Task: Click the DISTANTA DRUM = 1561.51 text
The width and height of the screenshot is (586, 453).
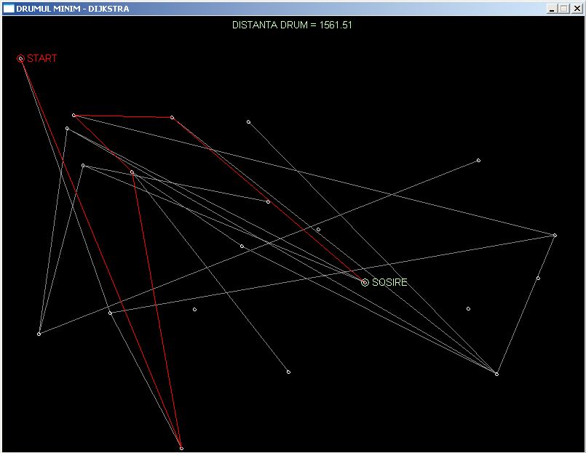Action: click(x=292, y=25)
